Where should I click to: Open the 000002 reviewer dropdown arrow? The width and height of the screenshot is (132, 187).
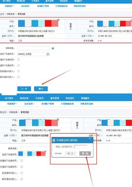coord(48,54)
